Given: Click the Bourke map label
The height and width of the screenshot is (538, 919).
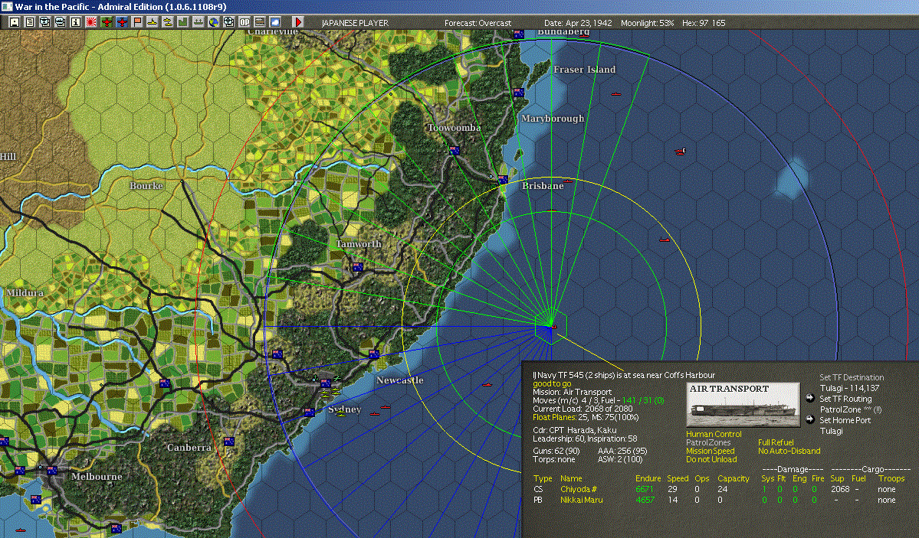Looking at the screenshot, I should point(146,185).
